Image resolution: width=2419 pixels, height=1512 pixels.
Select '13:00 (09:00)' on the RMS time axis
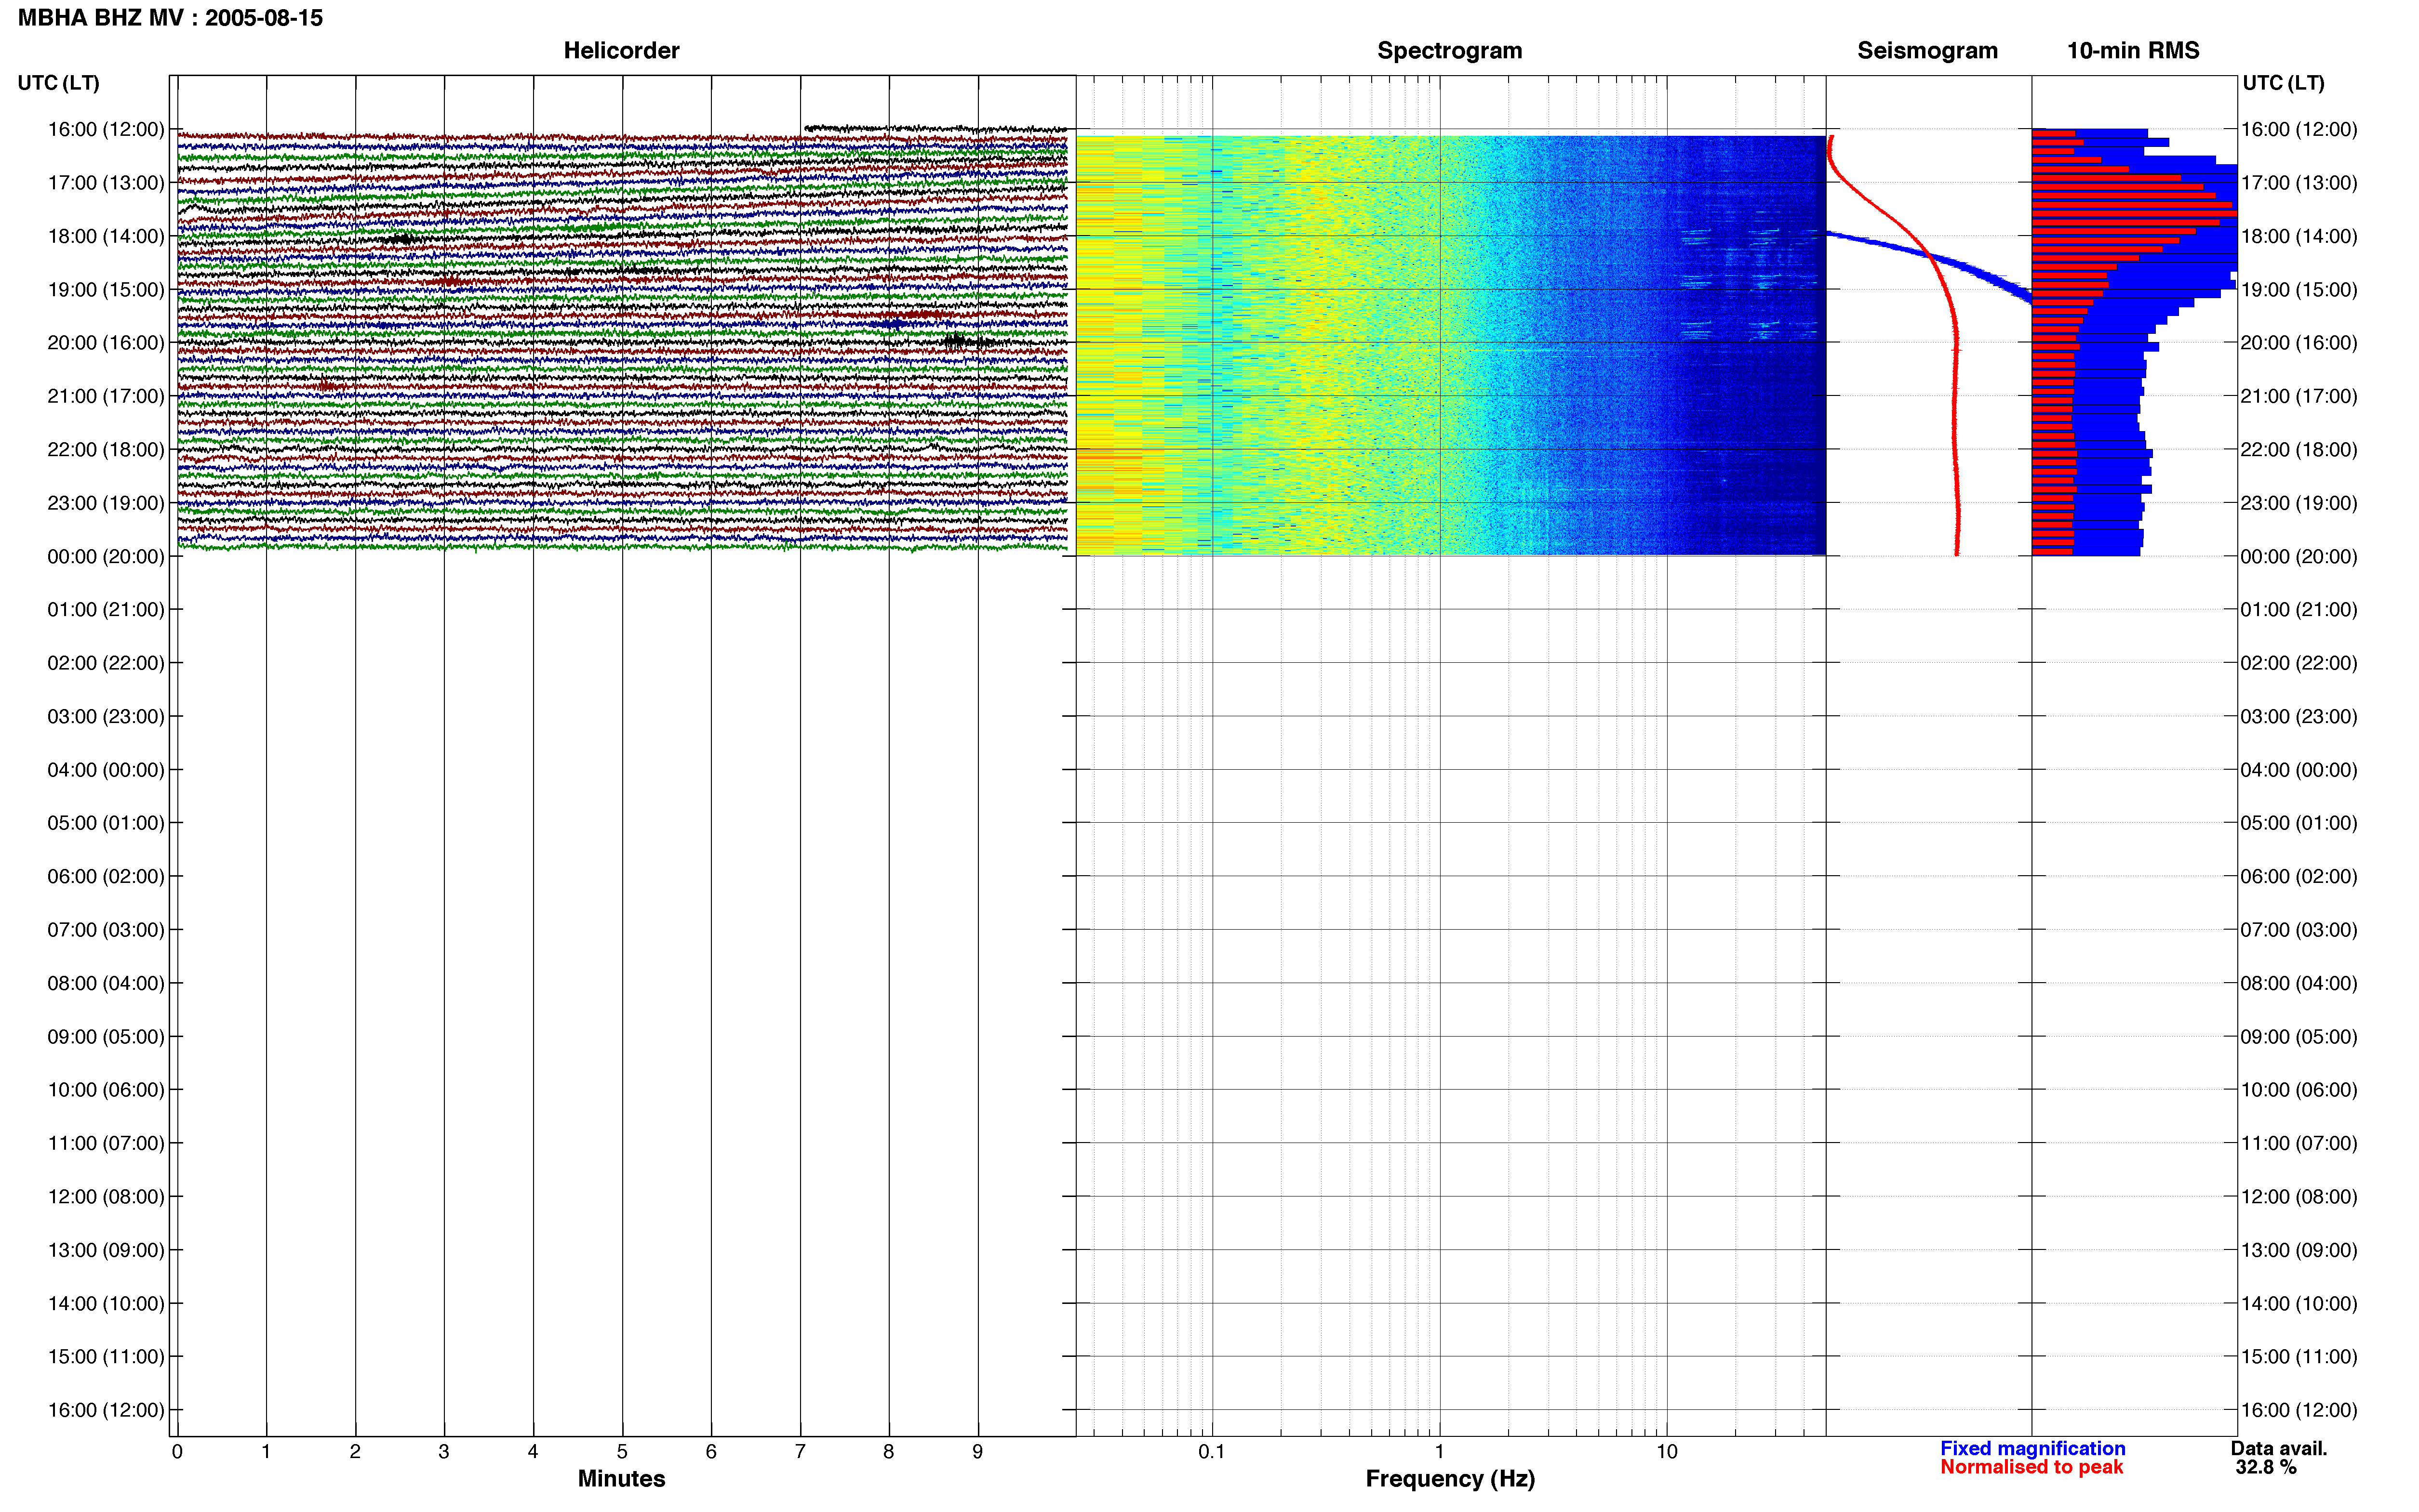pos(2299,1250)
